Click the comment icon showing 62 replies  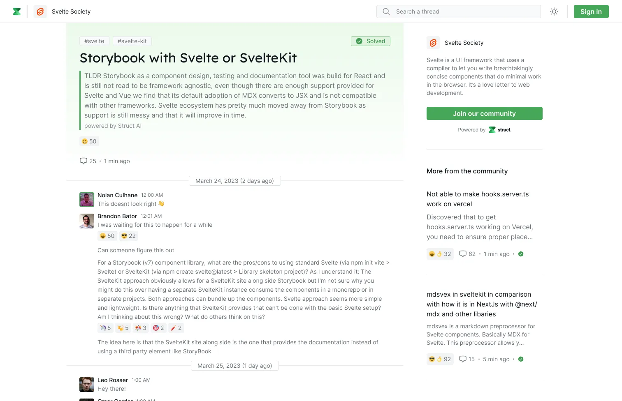pos(462,254)
